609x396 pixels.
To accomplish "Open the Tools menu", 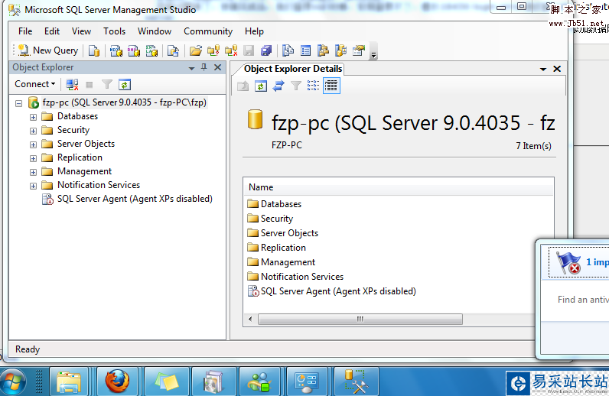I will (x=114, y=31).
